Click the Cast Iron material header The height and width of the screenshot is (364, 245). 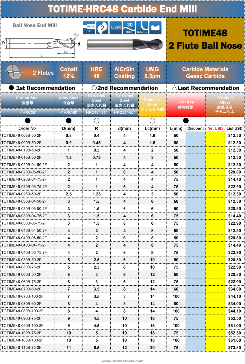[186, 105]
